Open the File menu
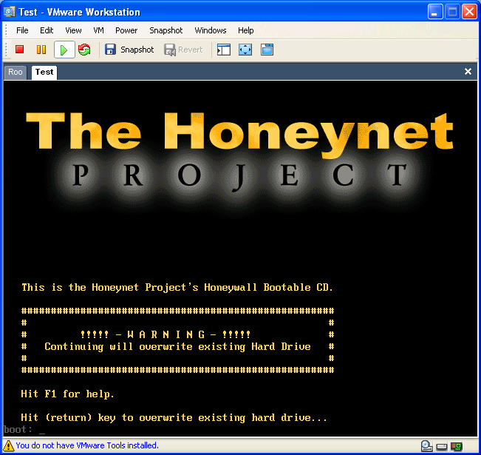The height and width of the screenshot is (455, 481). point(22,30)
